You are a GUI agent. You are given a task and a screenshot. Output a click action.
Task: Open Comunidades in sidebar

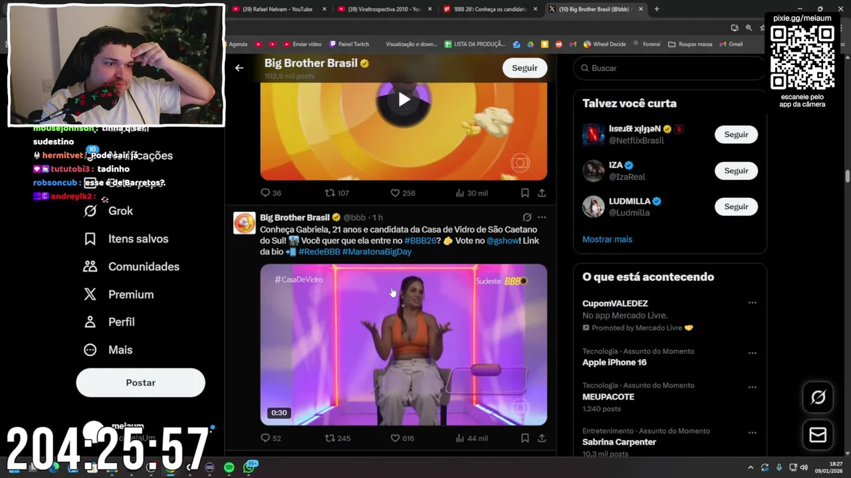pyautogui.click(x=131, y=266)
